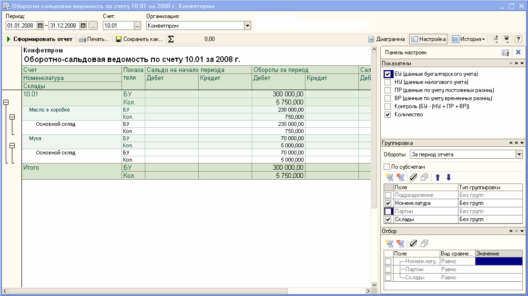
Task: Open the Обороты dropdown list
Action: pos(519,154)
